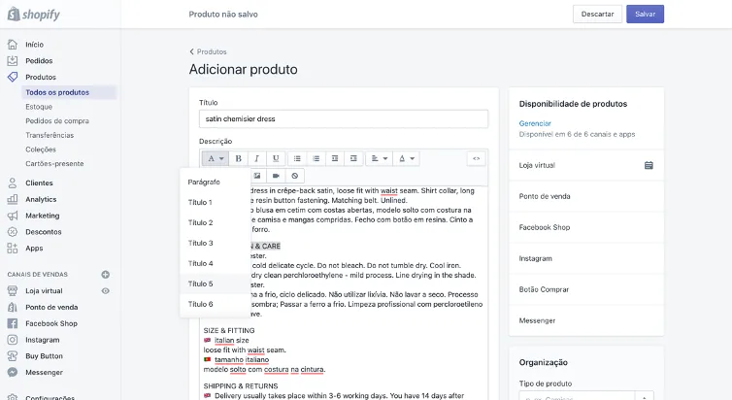
Task: Open Cartões-presente in the sidebar
Action: click(x=54, y=164)
